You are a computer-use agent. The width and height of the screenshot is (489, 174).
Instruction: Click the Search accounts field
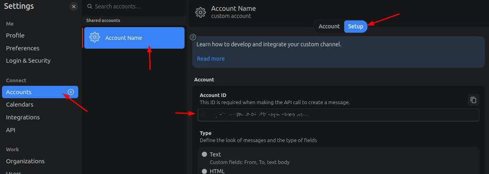(x=134, y=6)
